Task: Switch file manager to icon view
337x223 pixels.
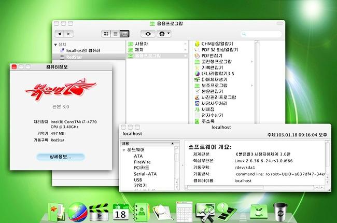Action: click(106, 33)
